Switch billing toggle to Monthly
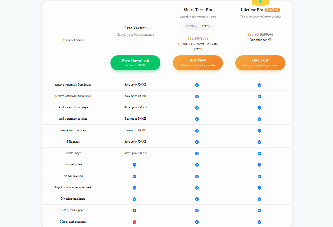Screen dimensions: 333x227 point(191,26)
